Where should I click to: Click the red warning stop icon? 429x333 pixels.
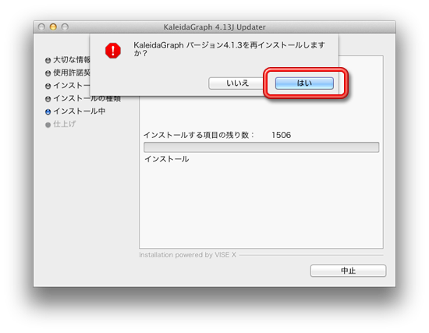[113, 51]
